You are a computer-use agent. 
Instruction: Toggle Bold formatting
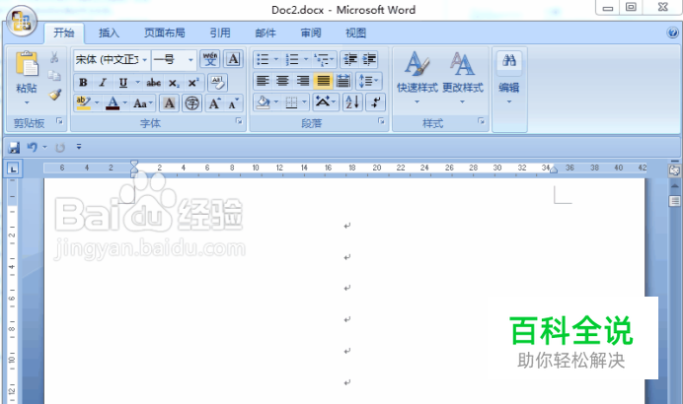pos(83,83)
